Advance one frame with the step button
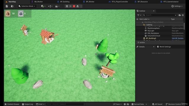This screenshot has width=189, height=106. coord(70,6)
